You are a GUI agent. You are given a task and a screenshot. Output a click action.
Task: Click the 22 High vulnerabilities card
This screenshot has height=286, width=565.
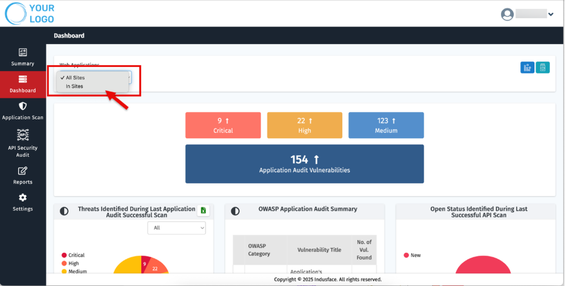coord(304,126)
